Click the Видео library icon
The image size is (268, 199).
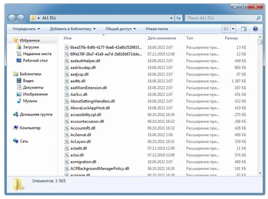[19, 80]
